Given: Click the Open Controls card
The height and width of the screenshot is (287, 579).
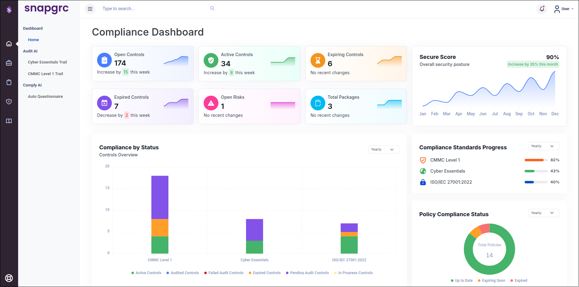Looking at the screenshot, I should point(143,63).
